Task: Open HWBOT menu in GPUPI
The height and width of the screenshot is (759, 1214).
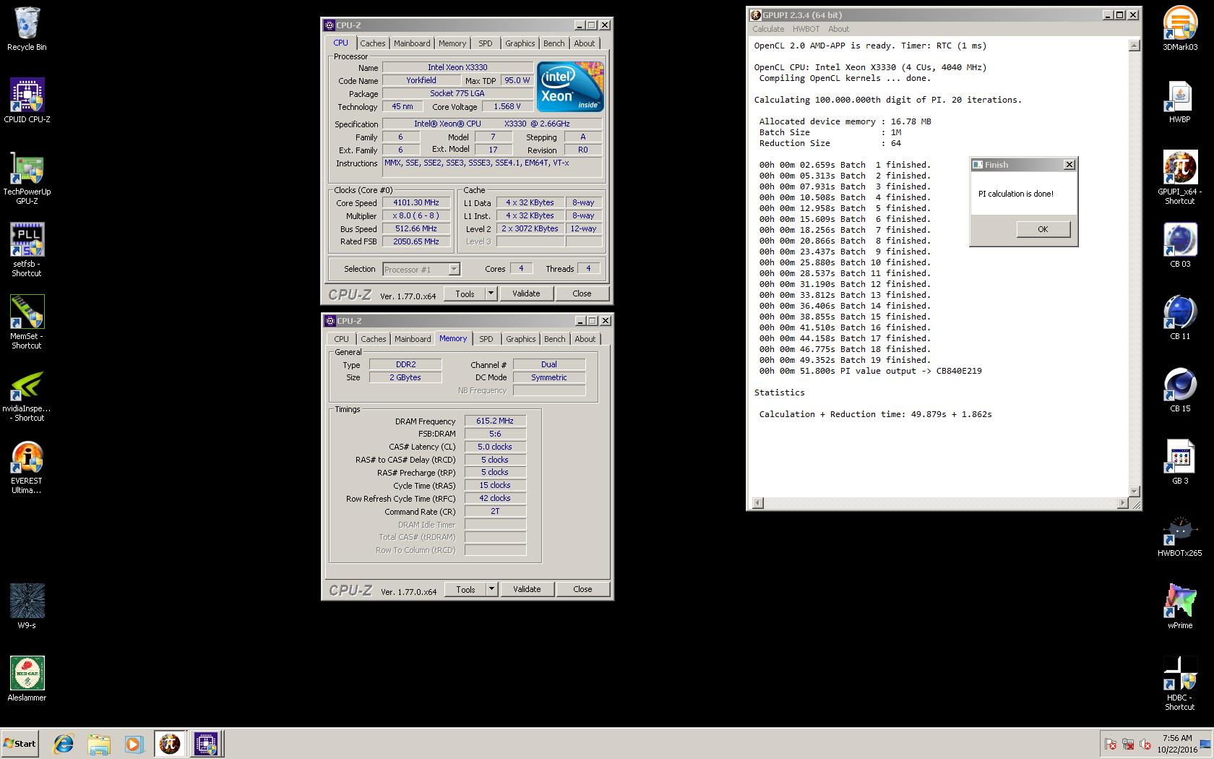Action: [x=806, y=29]
